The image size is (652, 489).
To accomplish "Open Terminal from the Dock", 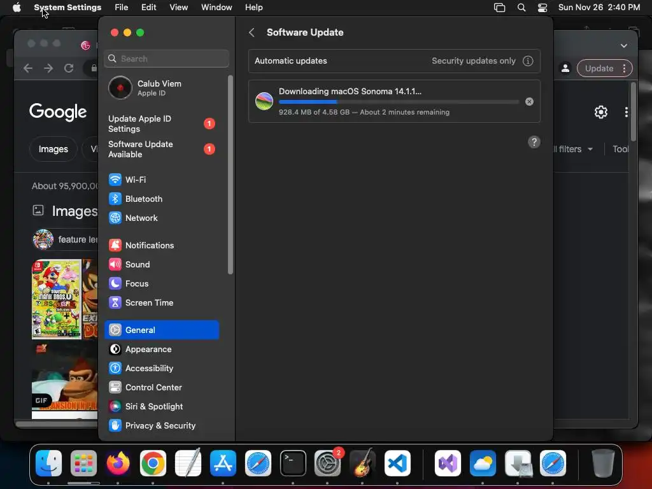I will point(293,464).
